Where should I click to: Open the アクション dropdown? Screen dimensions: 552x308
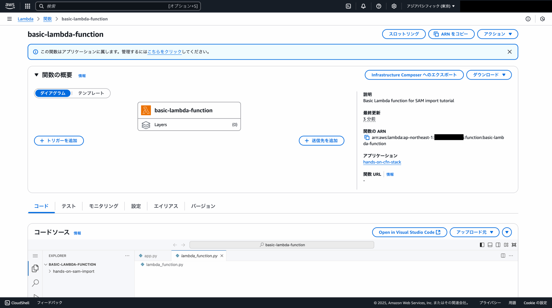(x=497, y=34)
